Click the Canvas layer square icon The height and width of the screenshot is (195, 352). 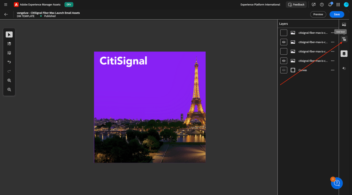coord(293,70)
